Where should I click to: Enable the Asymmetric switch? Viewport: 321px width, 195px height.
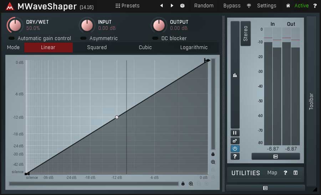pos(83,38)
